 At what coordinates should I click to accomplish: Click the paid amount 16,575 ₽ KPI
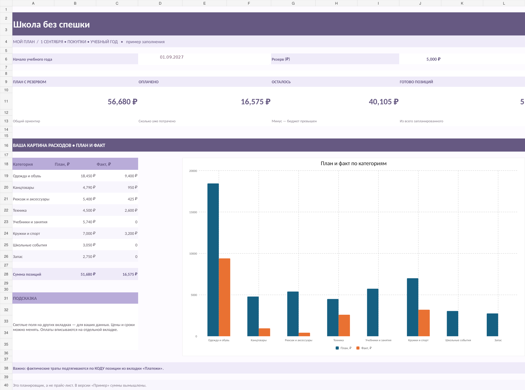click(255, 102)
